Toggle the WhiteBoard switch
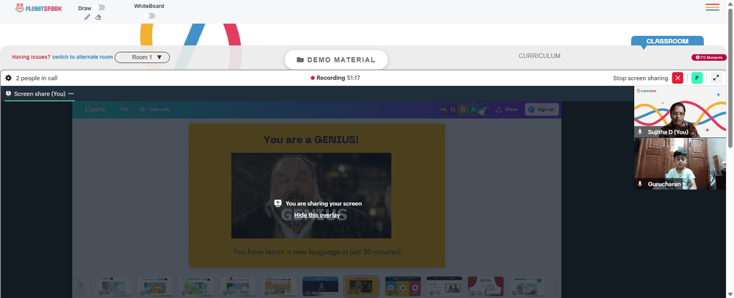The image size is (734, 298). coord(149,16)
